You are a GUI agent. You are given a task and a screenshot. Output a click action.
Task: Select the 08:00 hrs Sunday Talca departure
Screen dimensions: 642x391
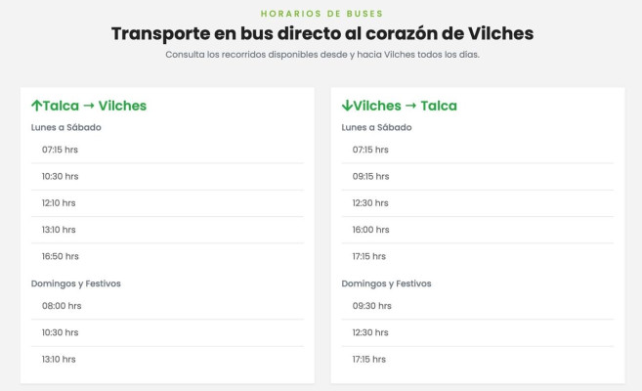pos(167,306)
